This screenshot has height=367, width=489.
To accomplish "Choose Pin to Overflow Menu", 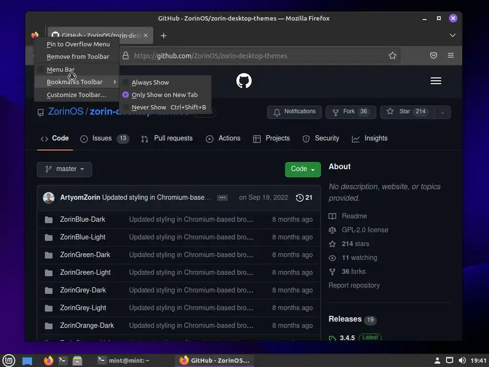I will pos(77,44).
